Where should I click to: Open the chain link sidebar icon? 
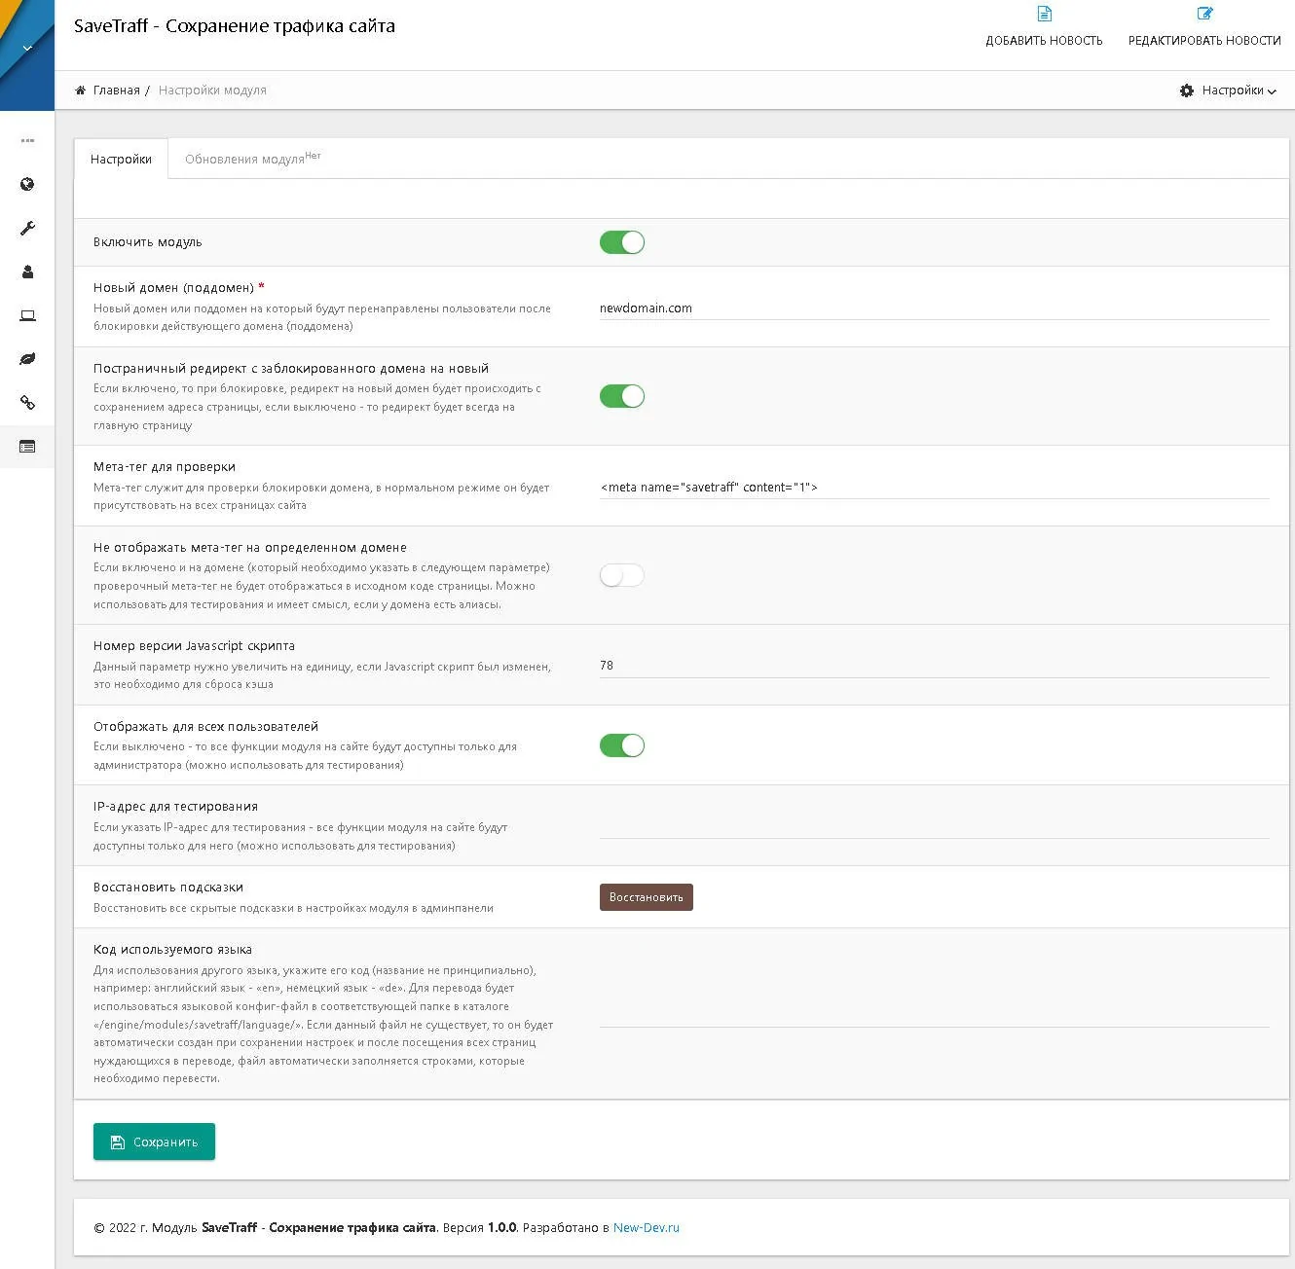(27, 402)
